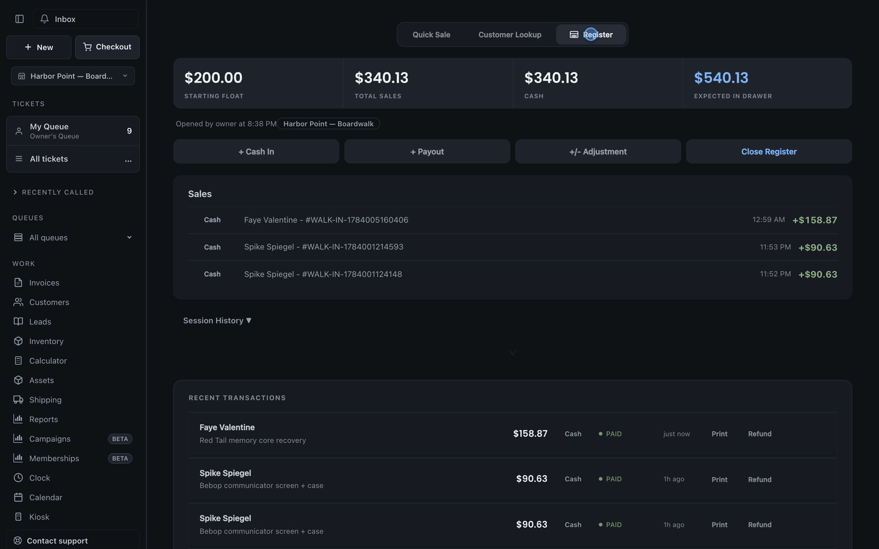Click the Leads book icon
Screen dimensions: 879x549
18,321
